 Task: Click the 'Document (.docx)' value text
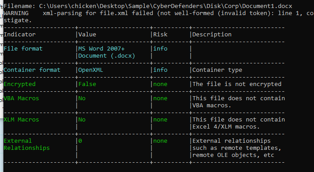click(107, 56)
